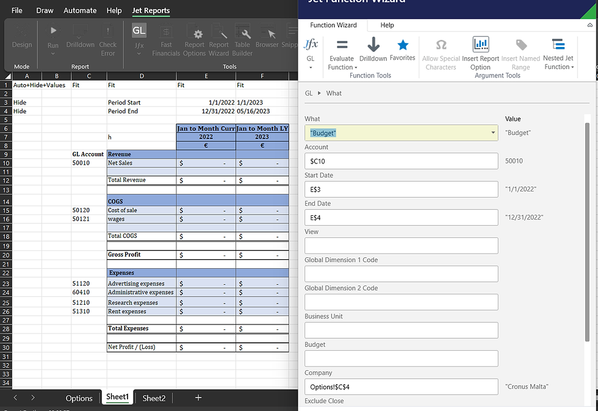
Task: Click the End Date input field
Action: click(x=402, y=217)
